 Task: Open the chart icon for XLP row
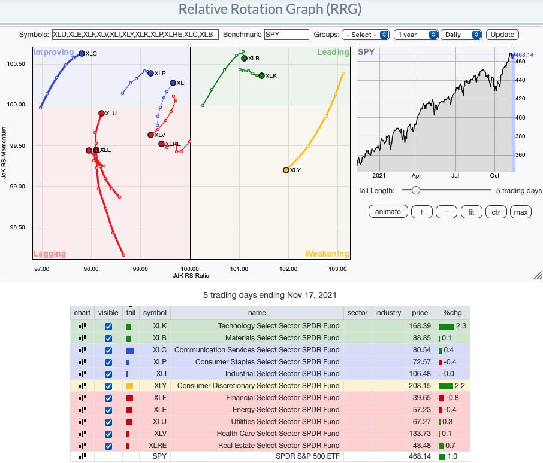click(x=82, y=362)
